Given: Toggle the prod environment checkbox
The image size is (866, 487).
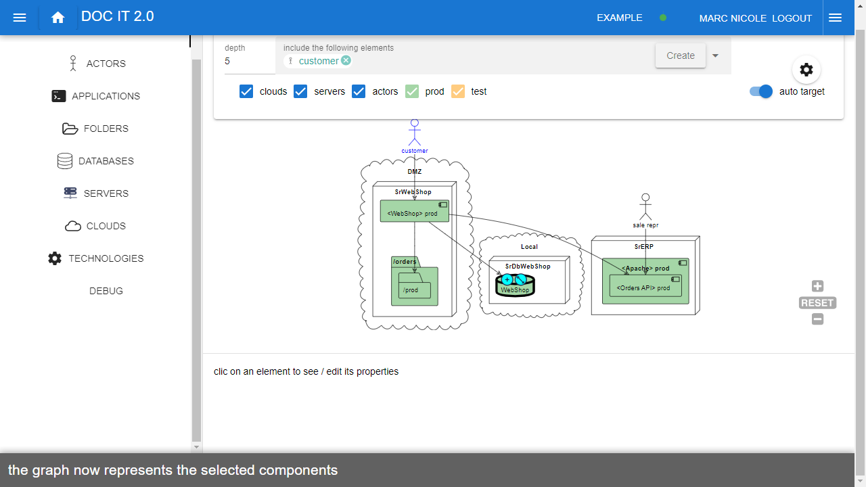Looking at the screenshot, I should click(412, 91).
